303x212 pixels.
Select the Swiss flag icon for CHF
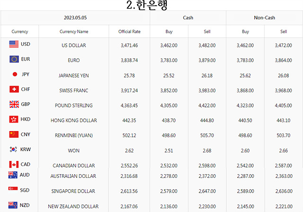(x=14, y=89)
